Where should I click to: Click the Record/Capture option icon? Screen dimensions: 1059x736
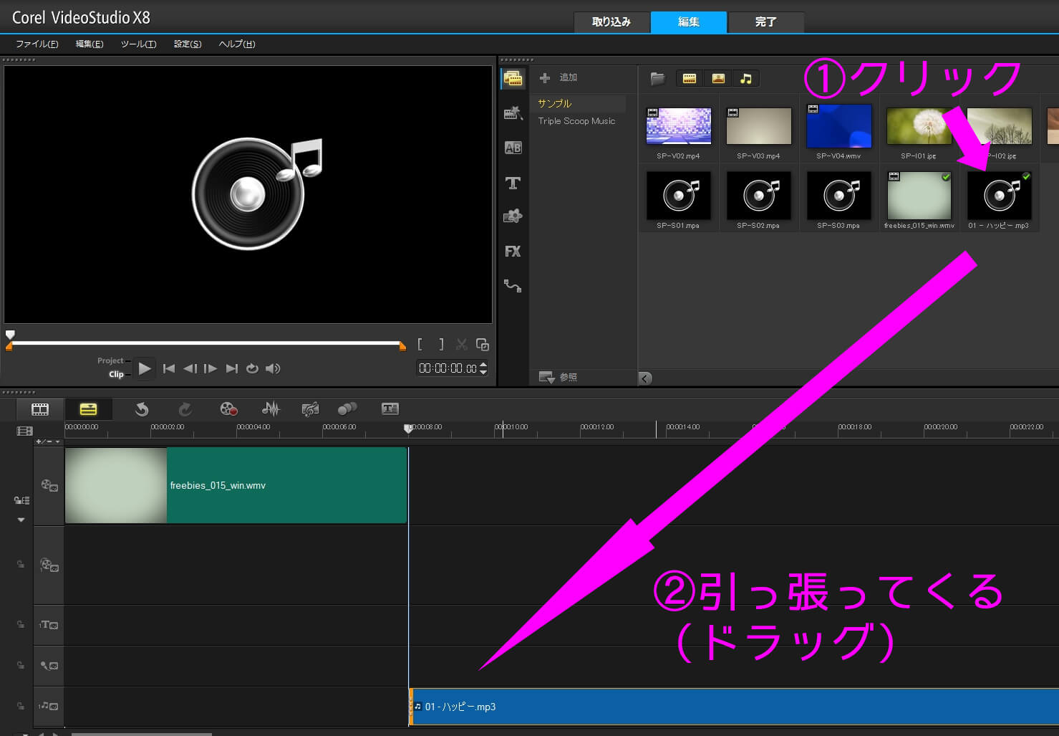[228, 409]
